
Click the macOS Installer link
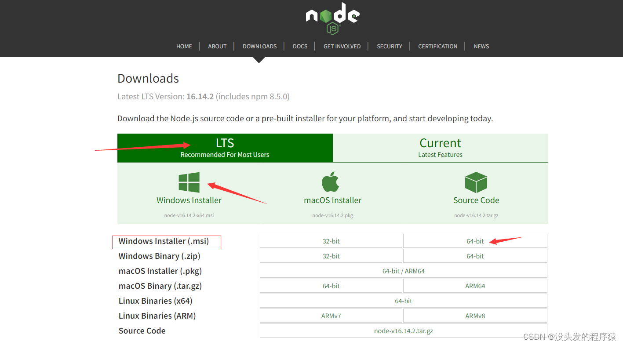point(333,200)
